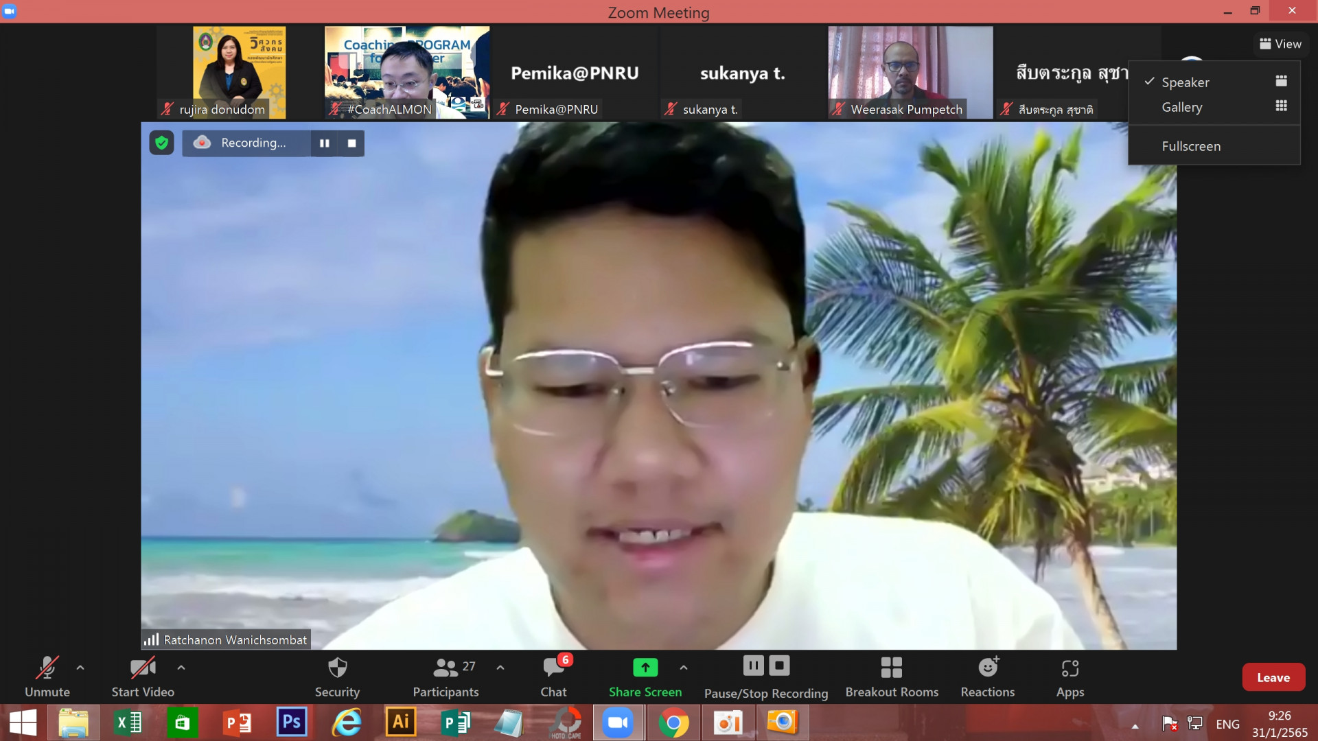This screenshot has width=1318, height=741.
Task: Stop recording in the bottom toolbar
Action: (779, 666)
